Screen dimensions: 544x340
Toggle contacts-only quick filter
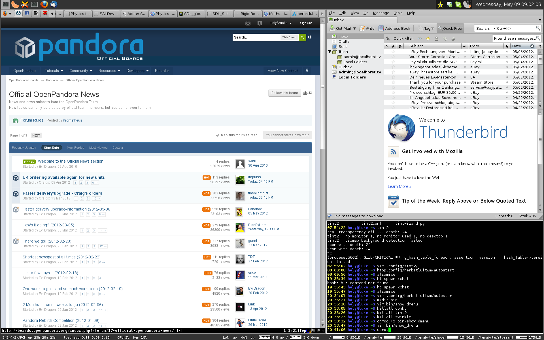[437, 38]
